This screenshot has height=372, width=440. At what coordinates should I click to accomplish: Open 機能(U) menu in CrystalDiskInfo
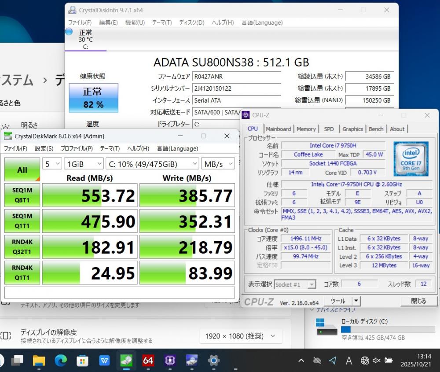pyautogui.click(x=135, y=22)
